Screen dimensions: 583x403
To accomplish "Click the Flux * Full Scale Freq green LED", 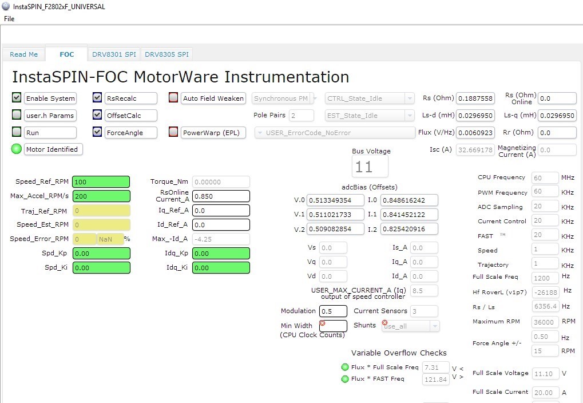I will click(344, 367).
